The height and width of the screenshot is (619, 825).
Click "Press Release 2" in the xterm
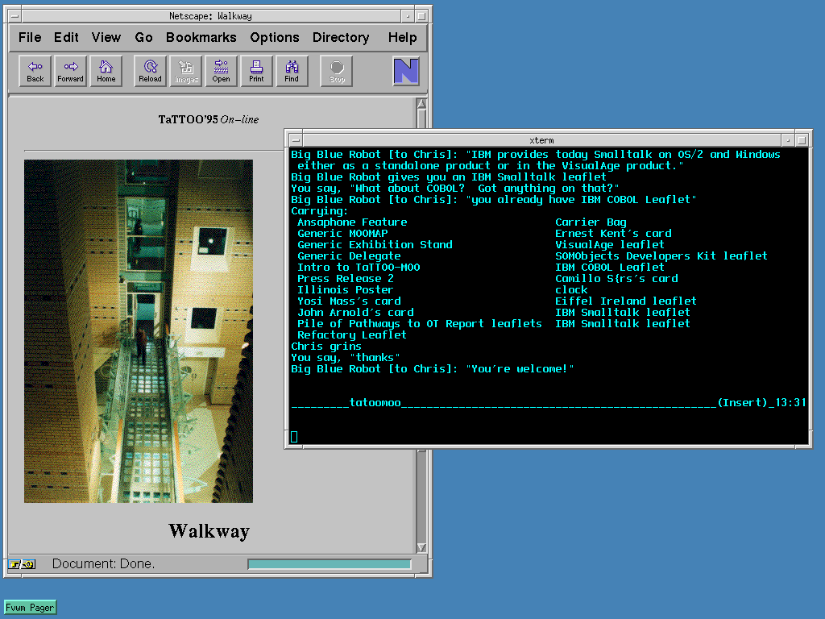coord(345,278)
